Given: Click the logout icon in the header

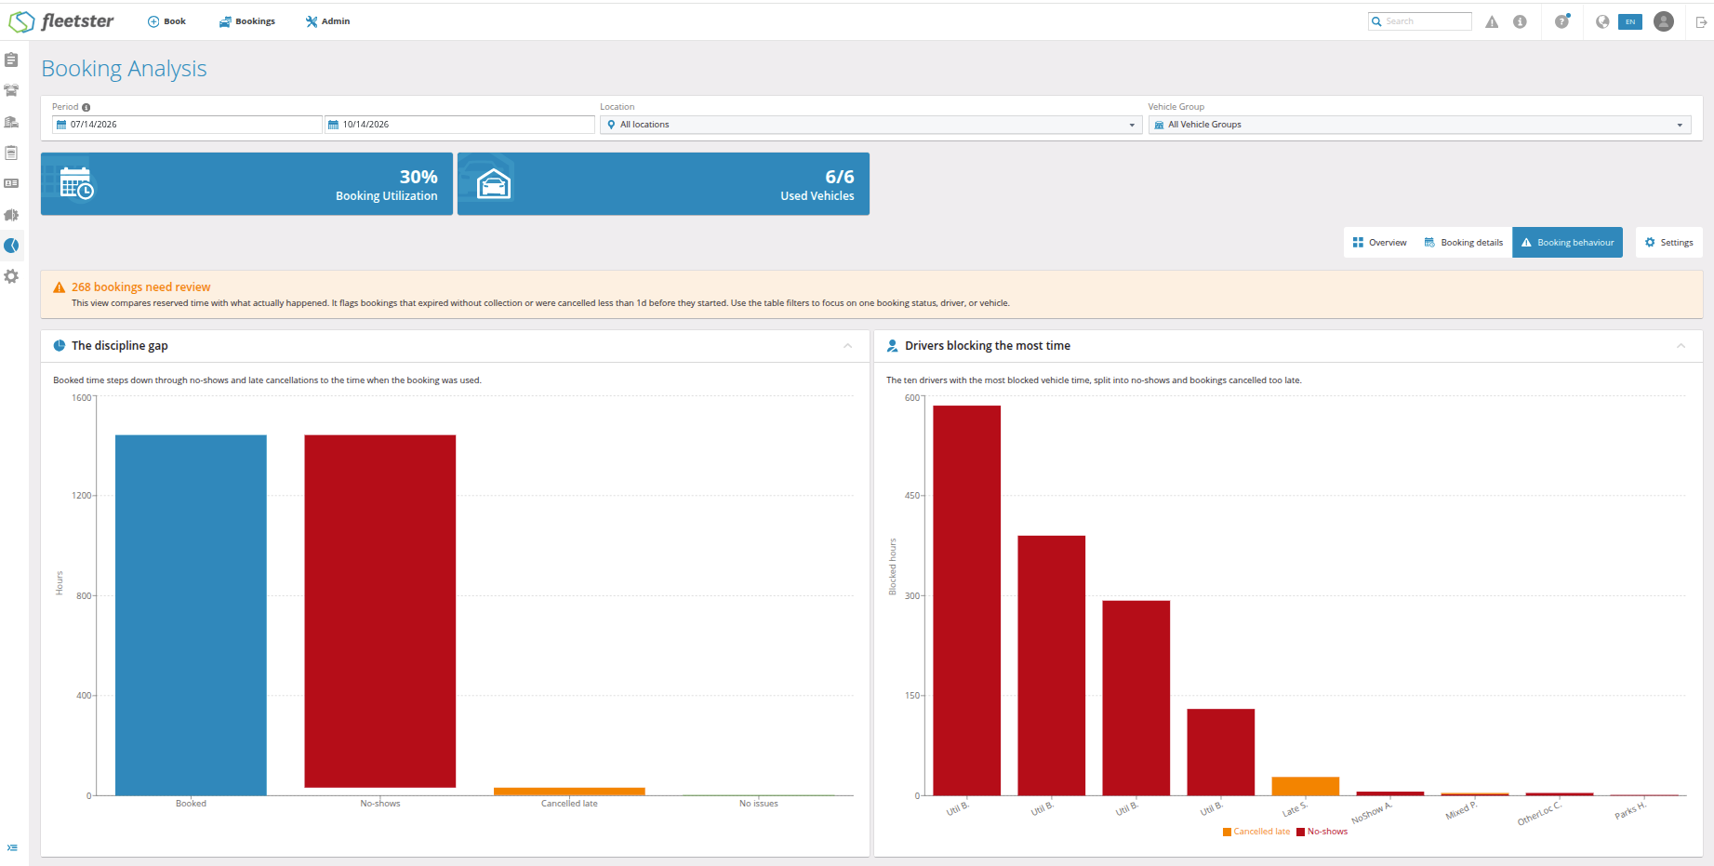Looking at the screenshot, I should click(x=1701, y=21).
